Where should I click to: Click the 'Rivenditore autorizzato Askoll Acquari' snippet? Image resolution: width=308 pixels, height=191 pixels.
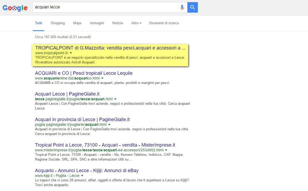[x=65, y=62]
